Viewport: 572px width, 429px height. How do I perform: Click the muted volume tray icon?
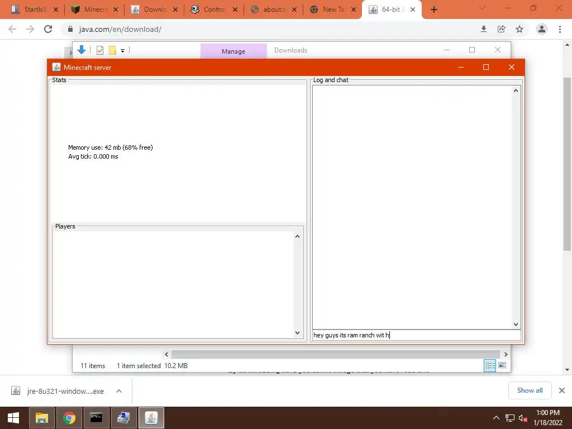click(523, 418)
